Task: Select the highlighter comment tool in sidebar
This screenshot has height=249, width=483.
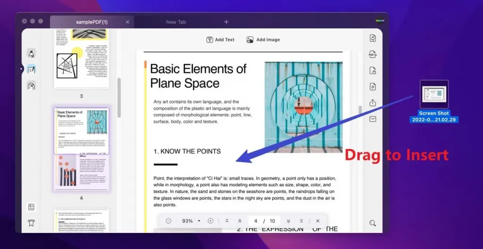Action: pyautogui.click(x=32, y=53)
